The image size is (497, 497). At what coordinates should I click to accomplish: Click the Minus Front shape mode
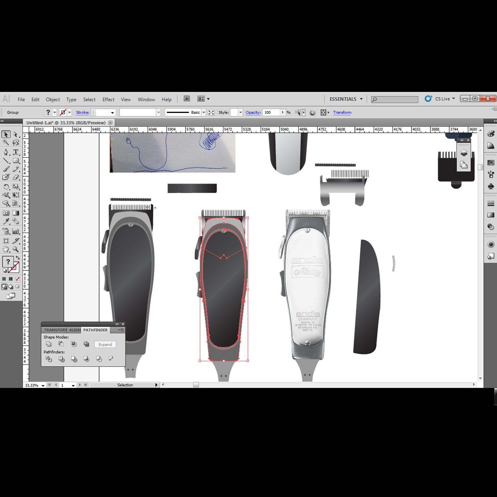[x=61, y=344]
